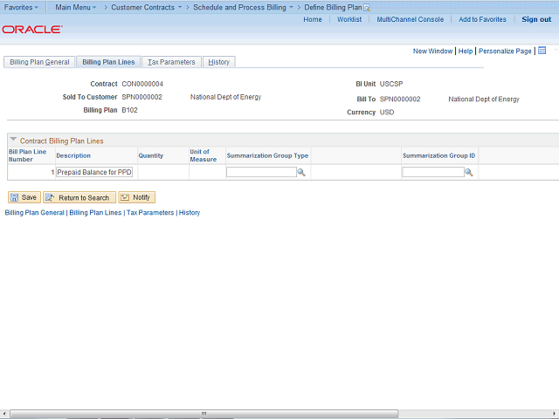Click the Define Billing Plan breadcrumb search icon

pos(367,8)
